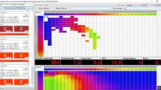
Task: Minimize the Map Tracer window
Action: 151,1
